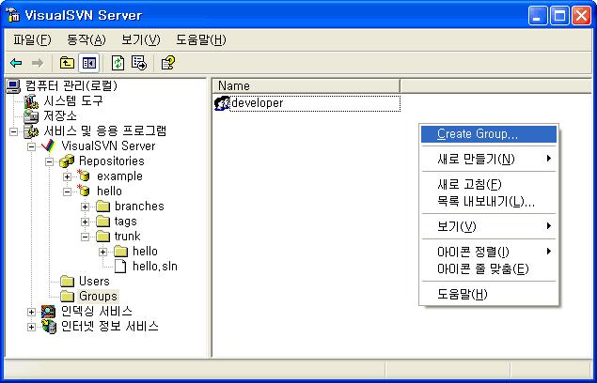Expand the branches folder node
Image resolution: width=597 pixels, height=383 pixels.
86,207
